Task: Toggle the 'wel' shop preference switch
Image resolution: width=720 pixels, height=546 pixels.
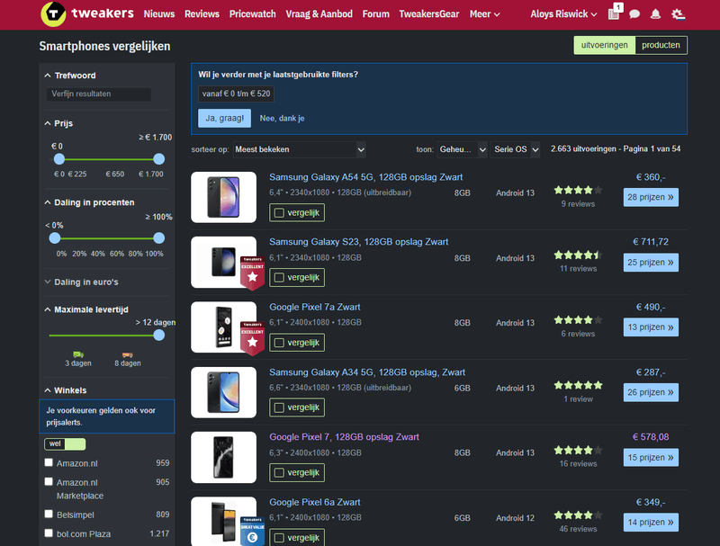Action: [65, 443]
